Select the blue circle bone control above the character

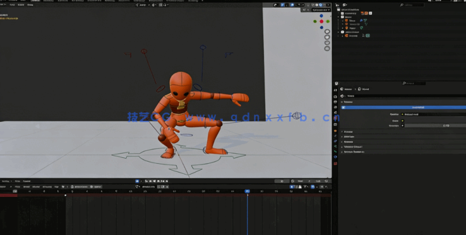203,47
